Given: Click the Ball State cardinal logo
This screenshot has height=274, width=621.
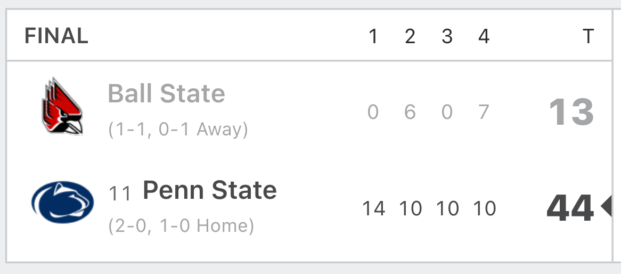Looking at the screenshot, I should coord(62,106).
